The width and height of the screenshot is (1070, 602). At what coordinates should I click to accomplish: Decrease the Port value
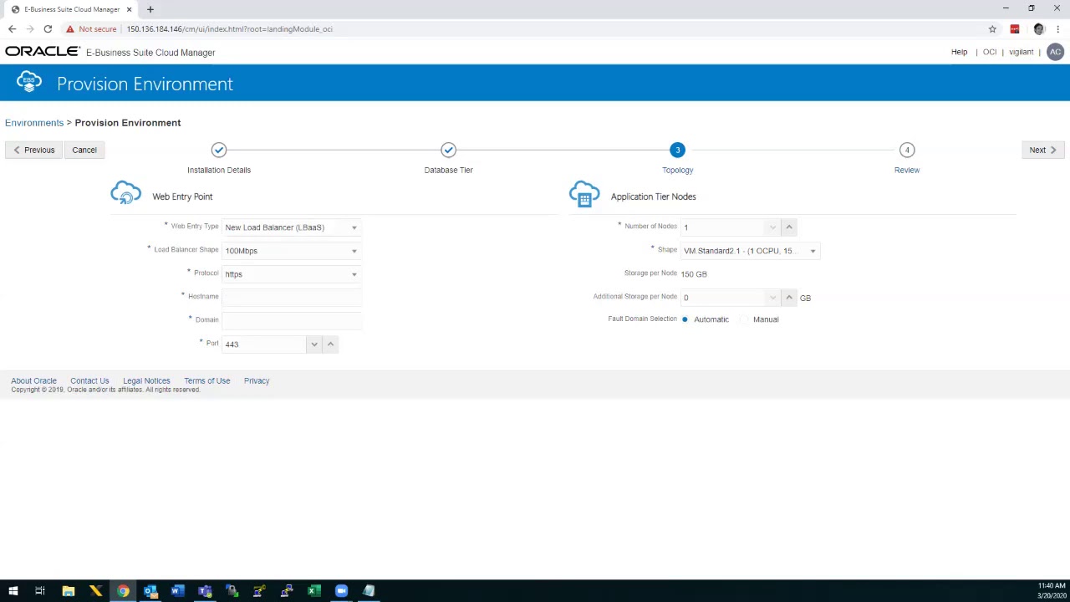(x=314, y=344)
